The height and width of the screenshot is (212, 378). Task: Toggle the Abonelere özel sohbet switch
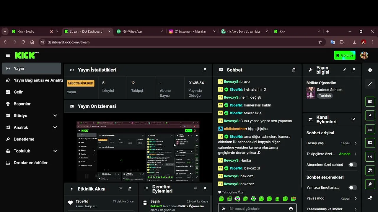tap(353, 165)
